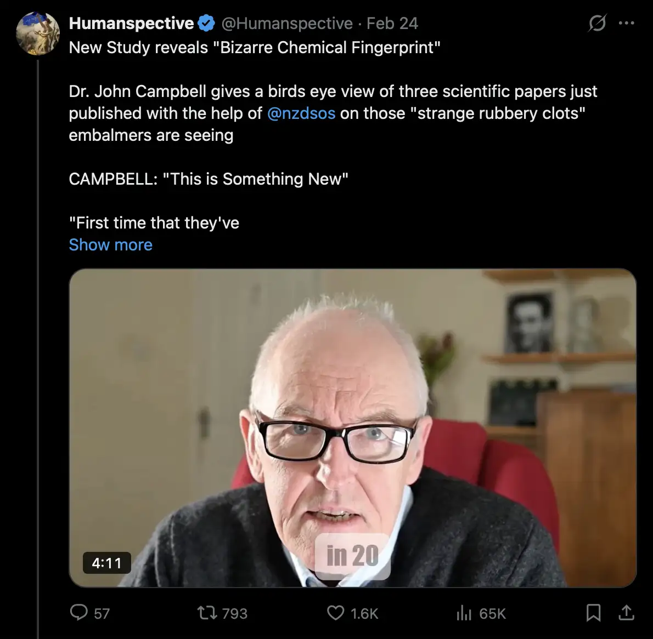The image size is (653, 639).
Task: Click the 4:11 video duration badge
Action: tap(106, 563)
